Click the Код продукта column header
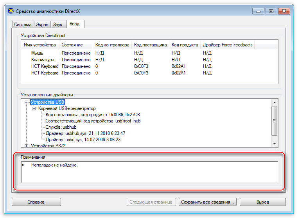This screenshot has width=298, height=218. (x=185, y=45)
